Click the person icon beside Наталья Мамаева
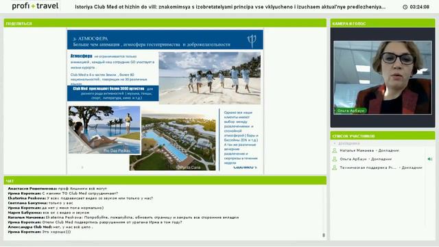 click(x=334, y=151)
